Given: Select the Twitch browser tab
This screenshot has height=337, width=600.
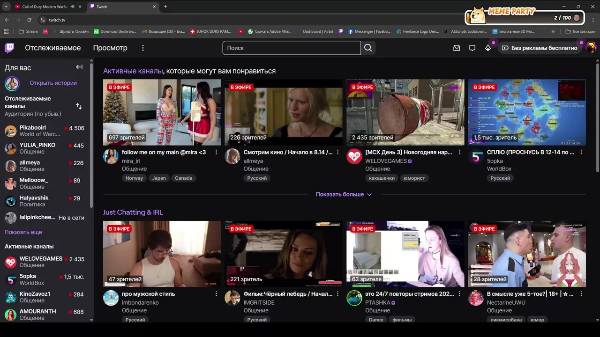Looking at the screenshot, I should pyautogui.click(x=122, y=7).
